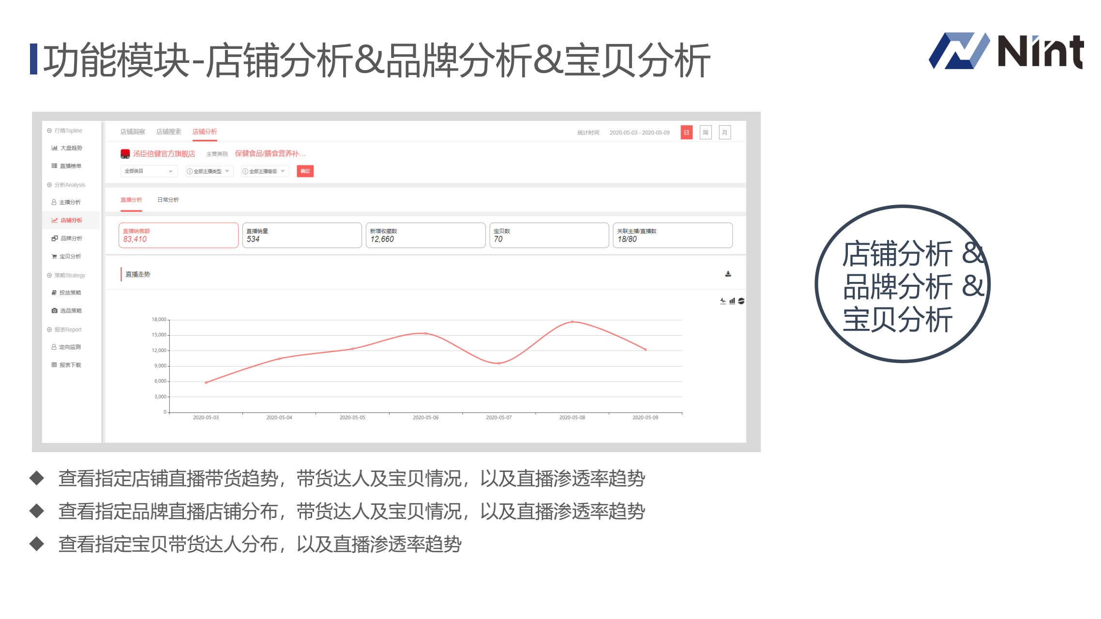Screen dimensions: 1101x619
Task: Expand the 全部主播等级 dropdown
Action: click(x=265, y=171)
